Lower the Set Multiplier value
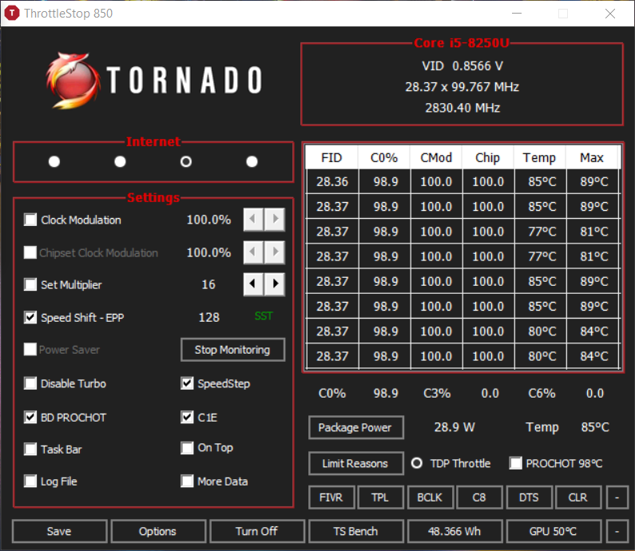The image size is (635, 551). tap(253, 283)
